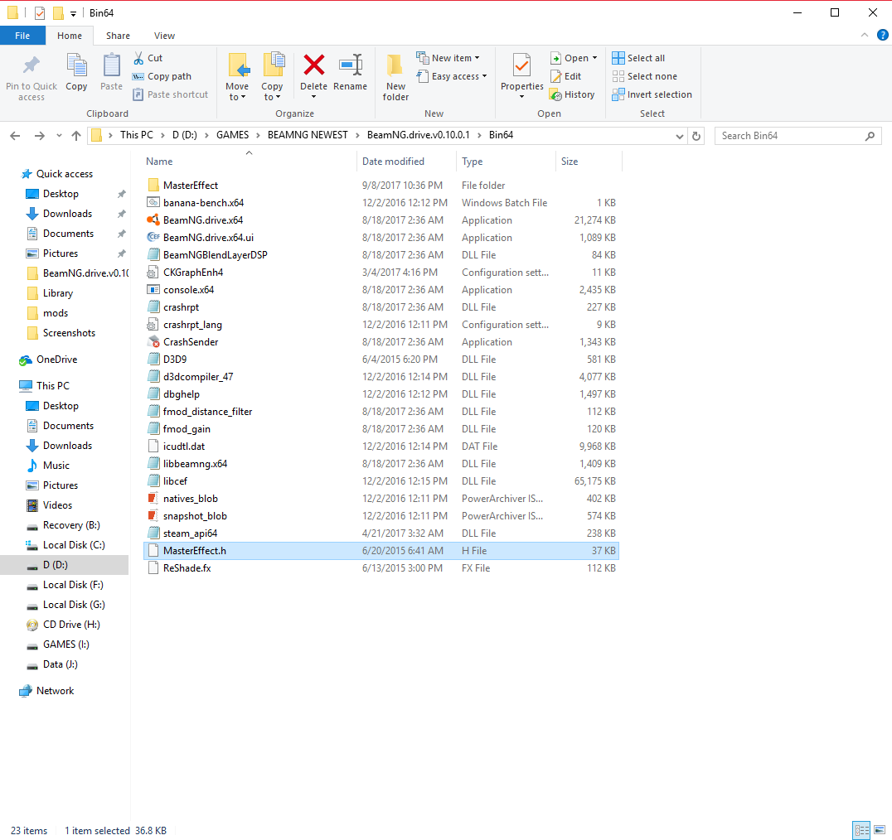Create a New folder
This screenshot has width=892, height=840.
[395, 77]
